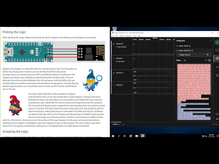The width and height of the screenshot is (219, 164).
Task: Click Channel 1 analog channel icon
Action: pyautogui.click(x=114, y=85)
